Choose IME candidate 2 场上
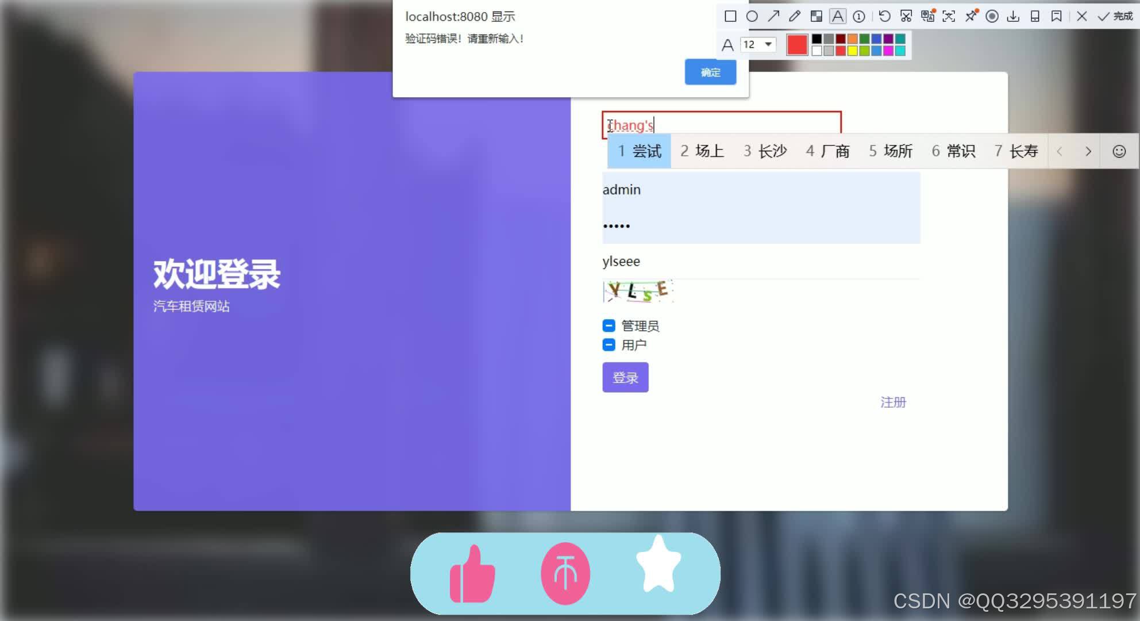This screenshot has width=1140, height=621. (702, 151)
